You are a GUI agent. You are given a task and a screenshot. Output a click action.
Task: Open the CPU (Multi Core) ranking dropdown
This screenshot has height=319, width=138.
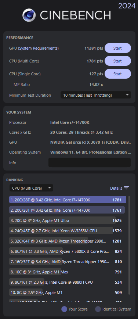31,188
